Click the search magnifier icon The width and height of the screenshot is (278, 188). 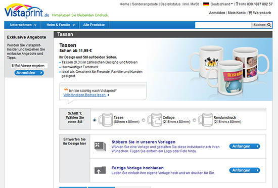click(269, 25)
